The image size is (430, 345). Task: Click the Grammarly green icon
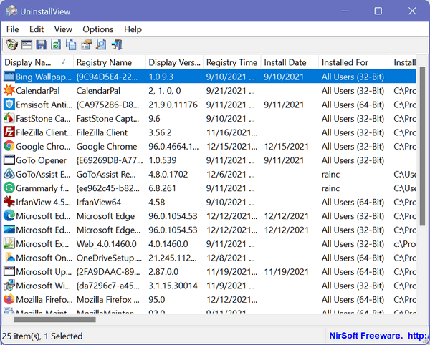pos(9,188)
